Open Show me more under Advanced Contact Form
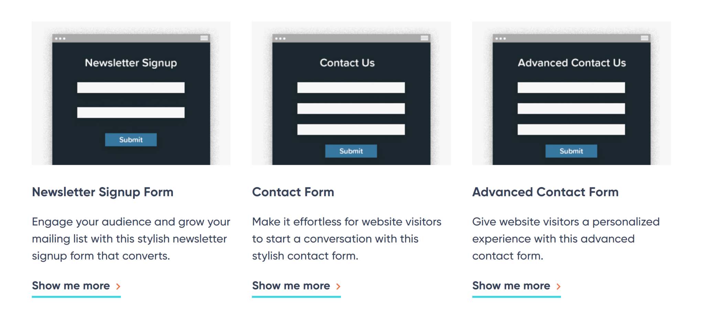This screenshot has height=318, width=704. pyautogui.click(x=511, y=286)
